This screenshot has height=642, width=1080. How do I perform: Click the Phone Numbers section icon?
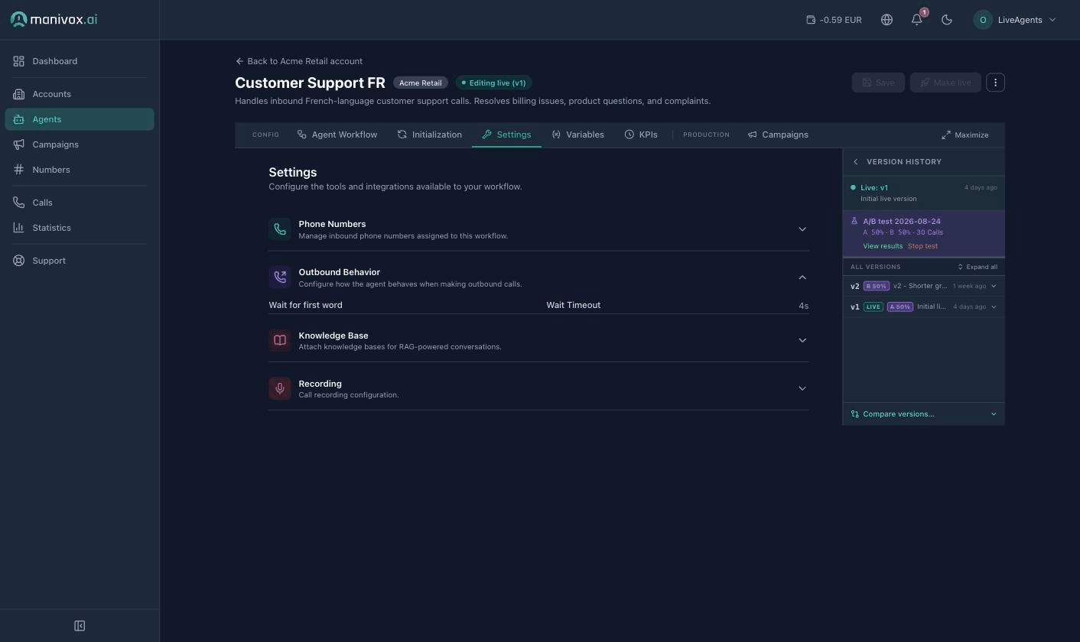click(x=280, y=229)
